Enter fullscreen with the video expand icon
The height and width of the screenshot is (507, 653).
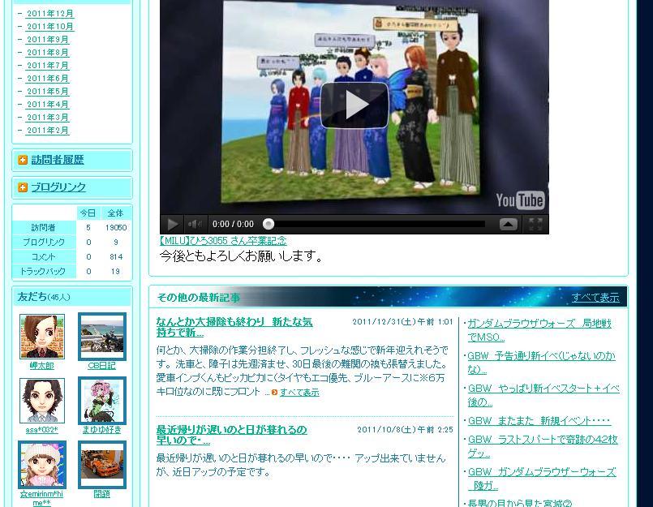pyautogui.click(x=535, y=224)
